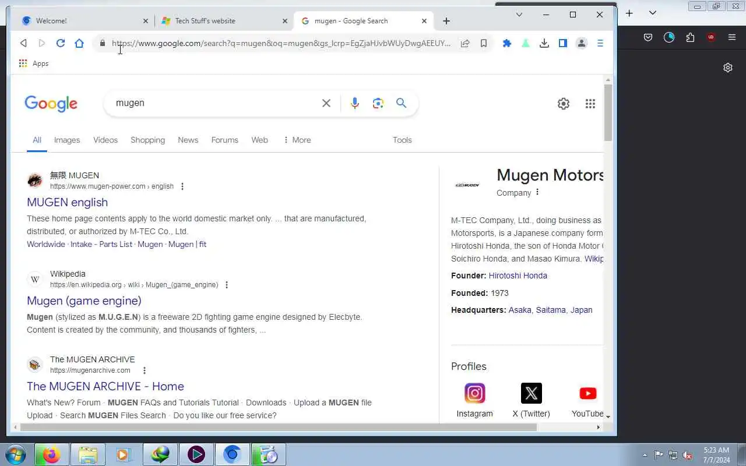Start voice search with the microphone icon
Screen dimensions: 746x466
pyautogui.click(x=355, y=103)
